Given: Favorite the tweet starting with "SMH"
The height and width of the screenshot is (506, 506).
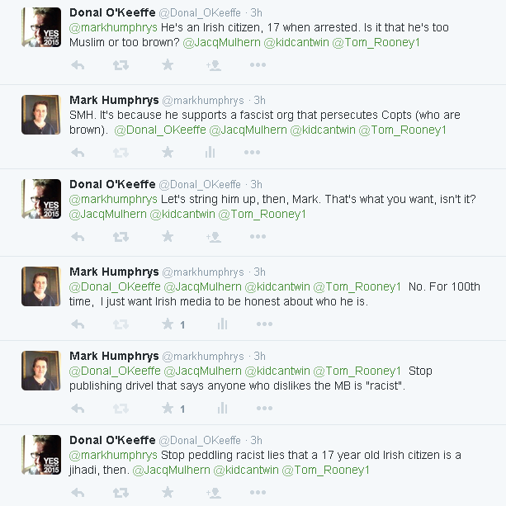Looking at the screenshot, I should [168, 152].
